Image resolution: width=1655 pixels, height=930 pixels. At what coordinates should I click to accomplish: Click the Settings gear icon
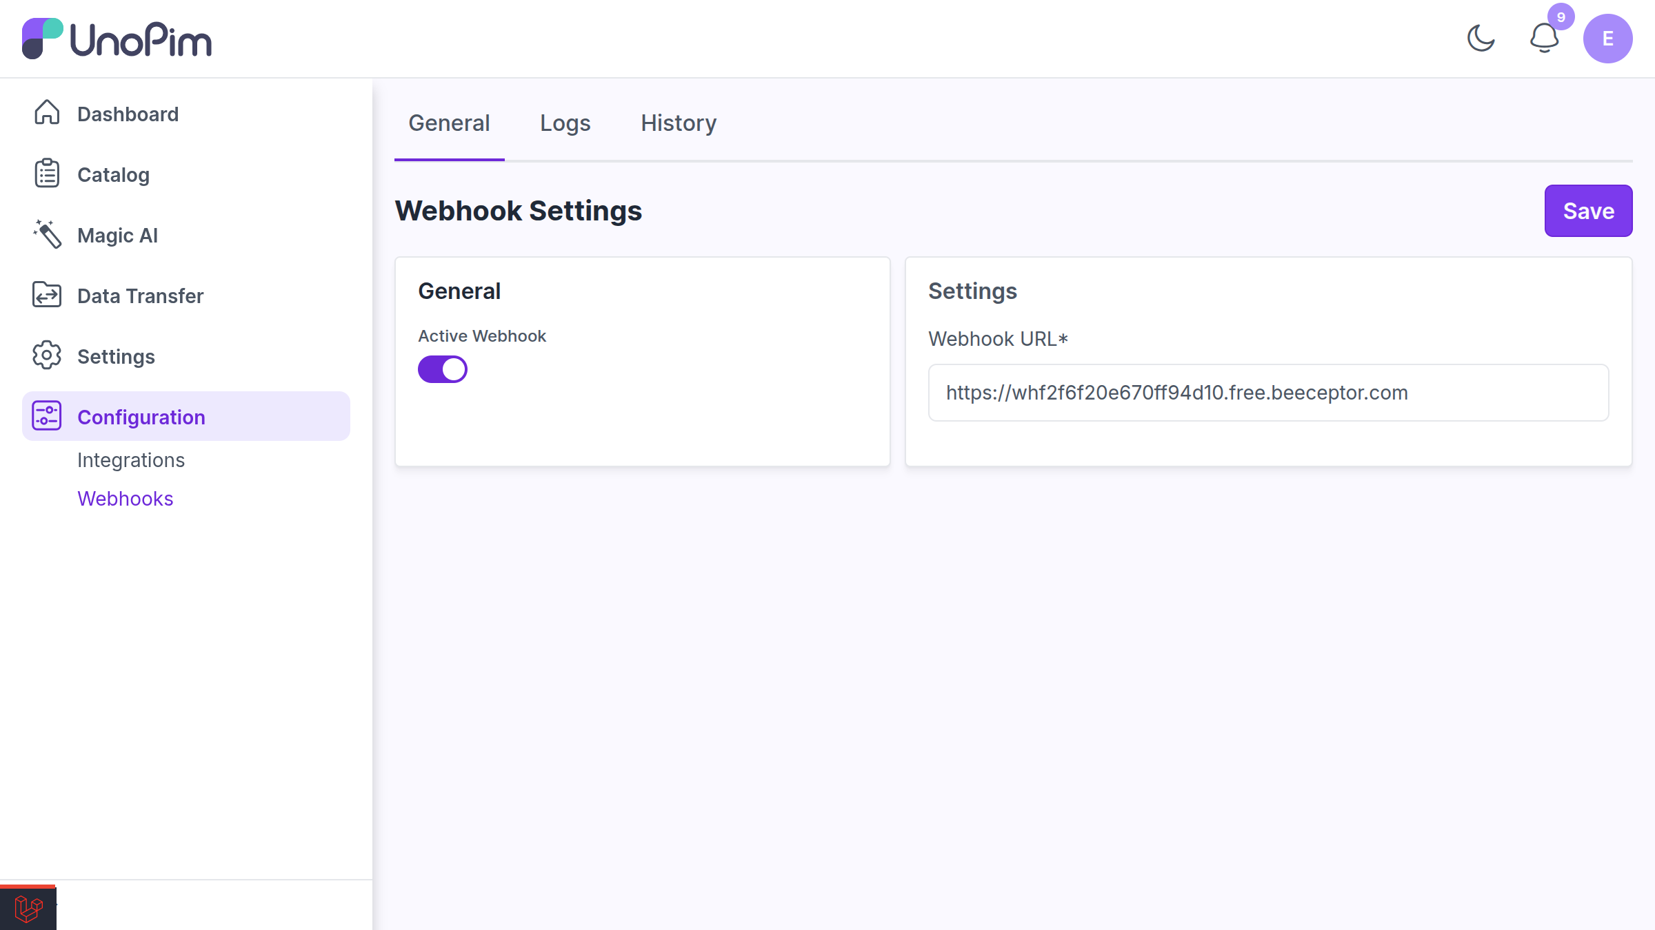tap(47, 355)
